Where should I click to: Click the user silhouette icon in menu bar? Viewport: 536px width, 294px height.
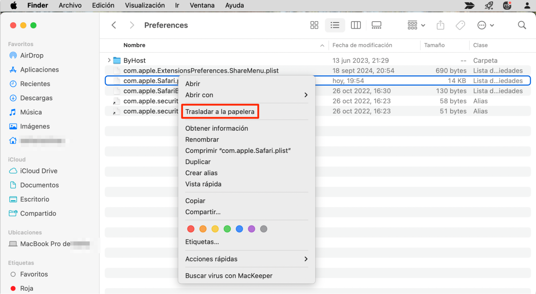coord(527,5)
